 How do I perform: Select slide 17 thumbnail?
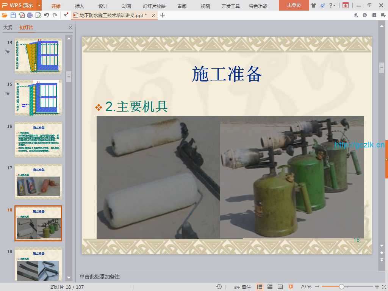[x=38, y=181]
